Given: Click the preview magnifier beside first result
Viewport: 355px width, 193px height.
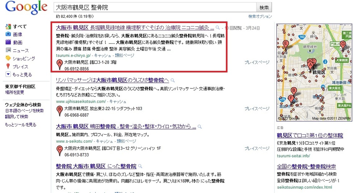Looking at the screenshot, I should 218,28.
